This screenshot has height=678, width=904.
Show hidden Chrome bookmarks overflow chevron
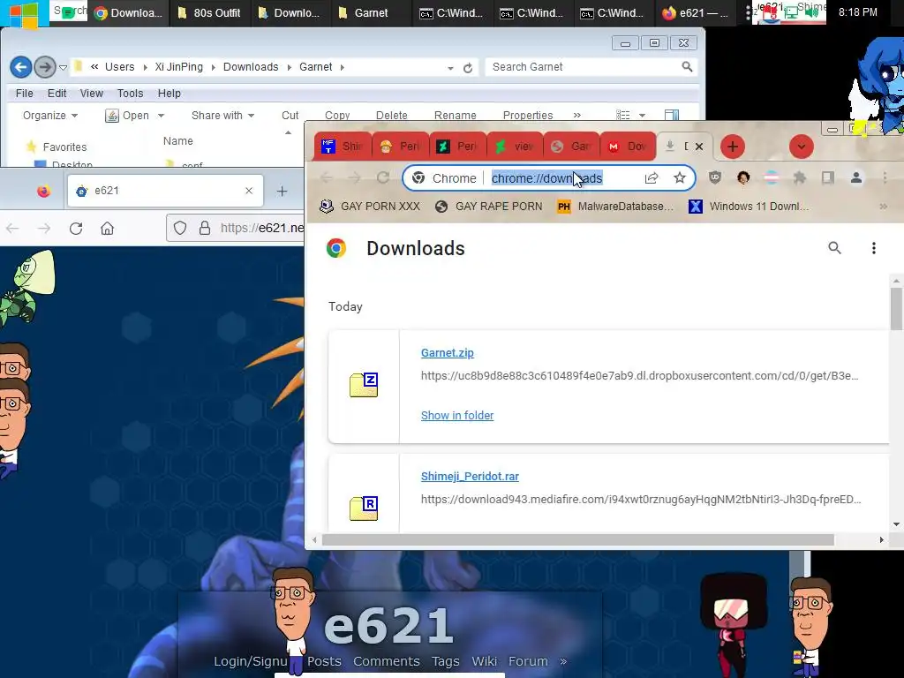point(883,207)
